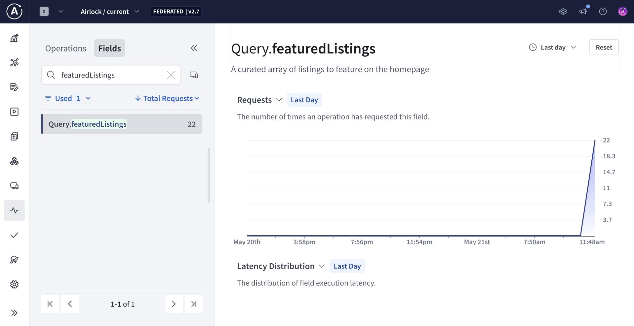
Task: Switch to the Operations tab
Action: 65,48
